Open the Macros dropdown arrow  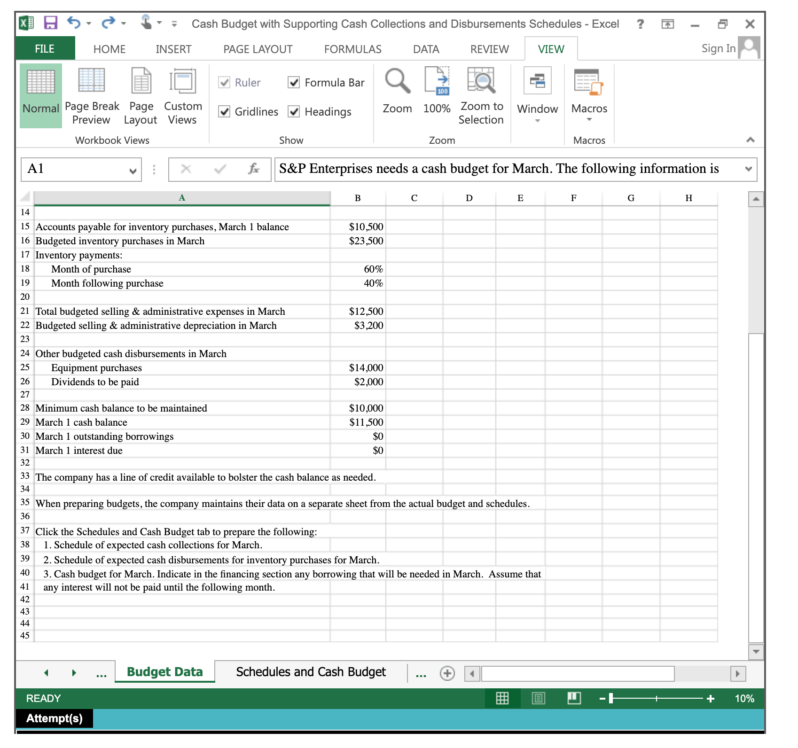[589, 120]
